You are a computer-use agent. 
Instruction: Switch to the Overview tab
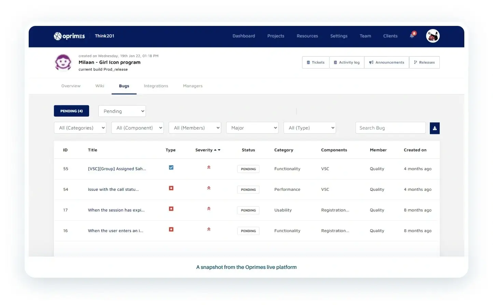tap(71, 86)
